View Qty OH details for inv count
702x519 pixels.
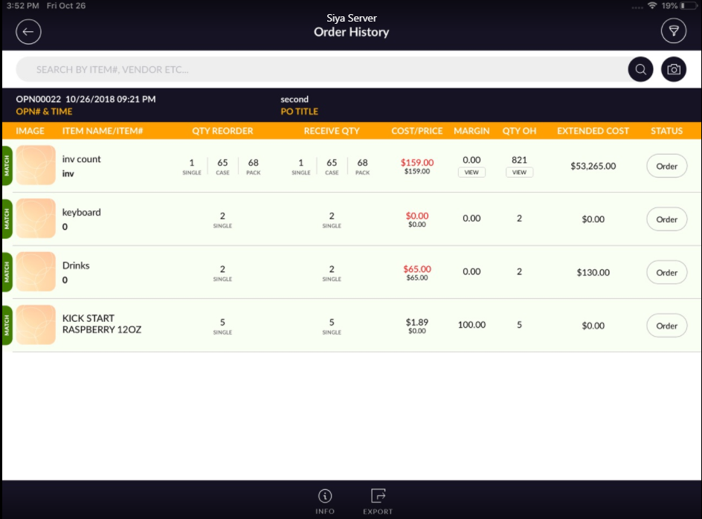pyautogui.click(x=519, y=173)
